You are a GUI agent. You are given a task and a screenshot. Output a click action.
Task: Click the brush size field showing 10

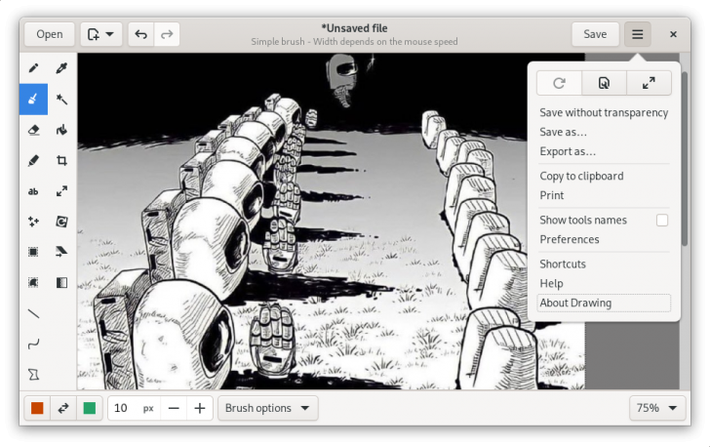point(134,408)
